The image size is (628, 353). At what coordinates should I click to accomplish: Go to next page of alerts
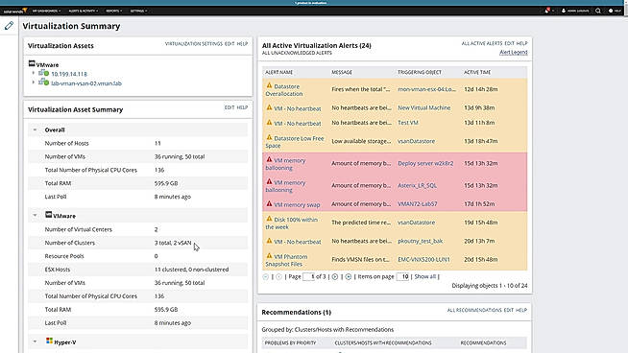point(335,276)
